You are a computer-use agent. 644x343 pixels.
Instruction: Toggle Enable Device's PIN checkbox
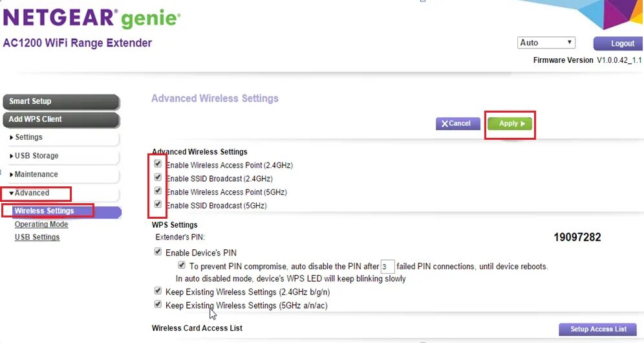[158, 252]
